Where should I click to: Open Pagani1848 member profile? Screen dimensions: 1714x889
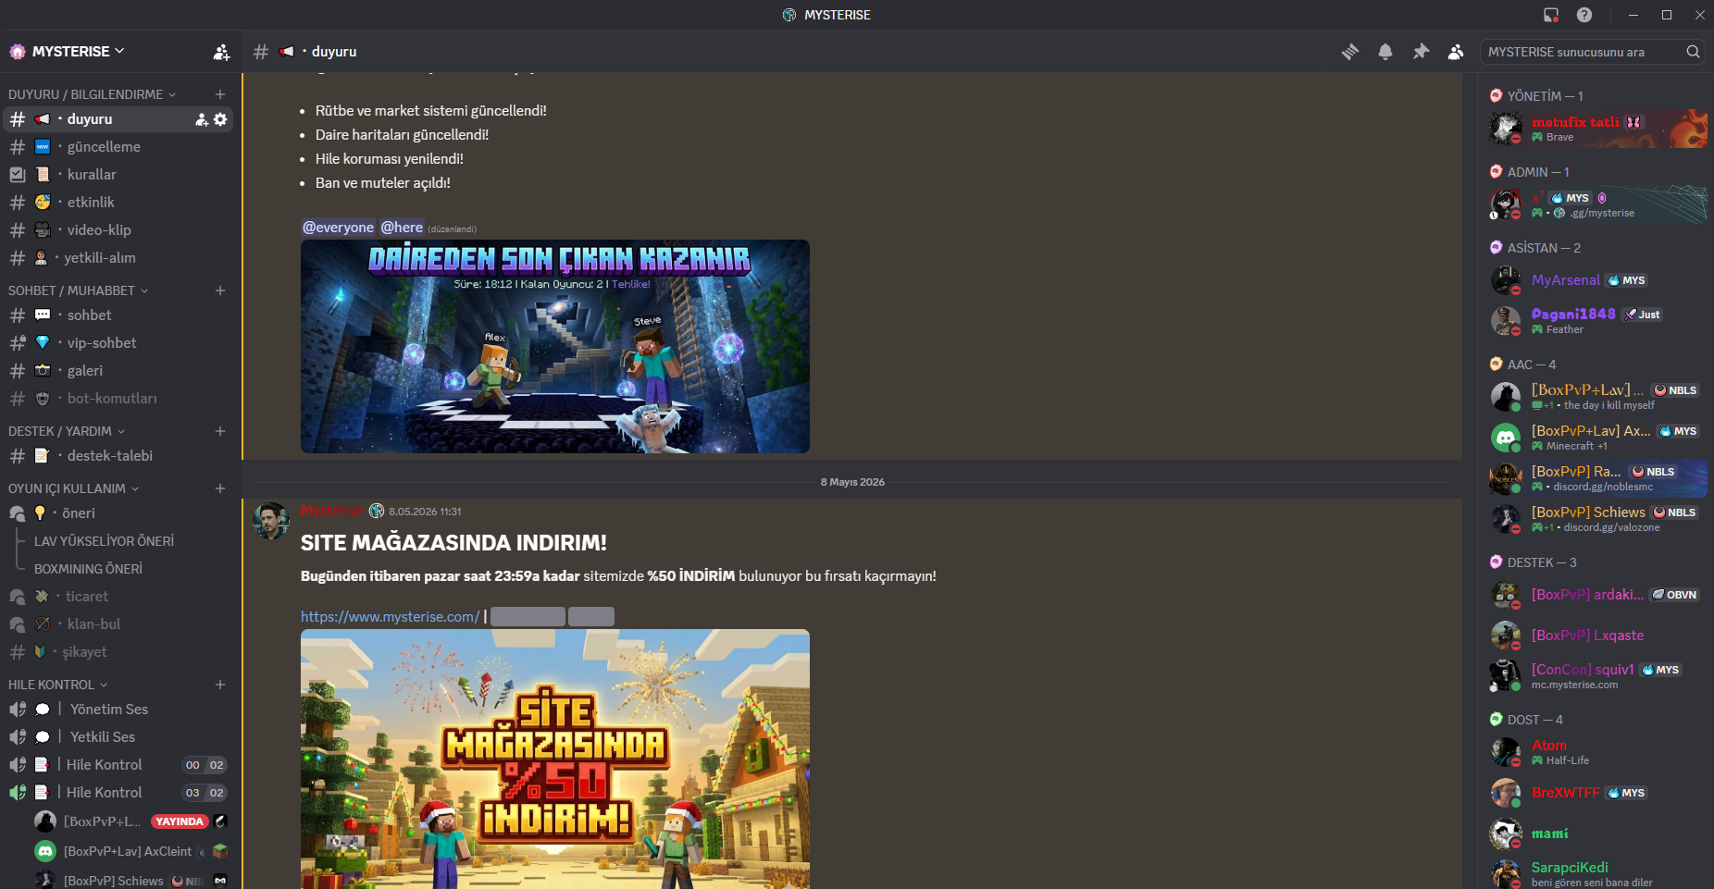(x=1598, y=321)
